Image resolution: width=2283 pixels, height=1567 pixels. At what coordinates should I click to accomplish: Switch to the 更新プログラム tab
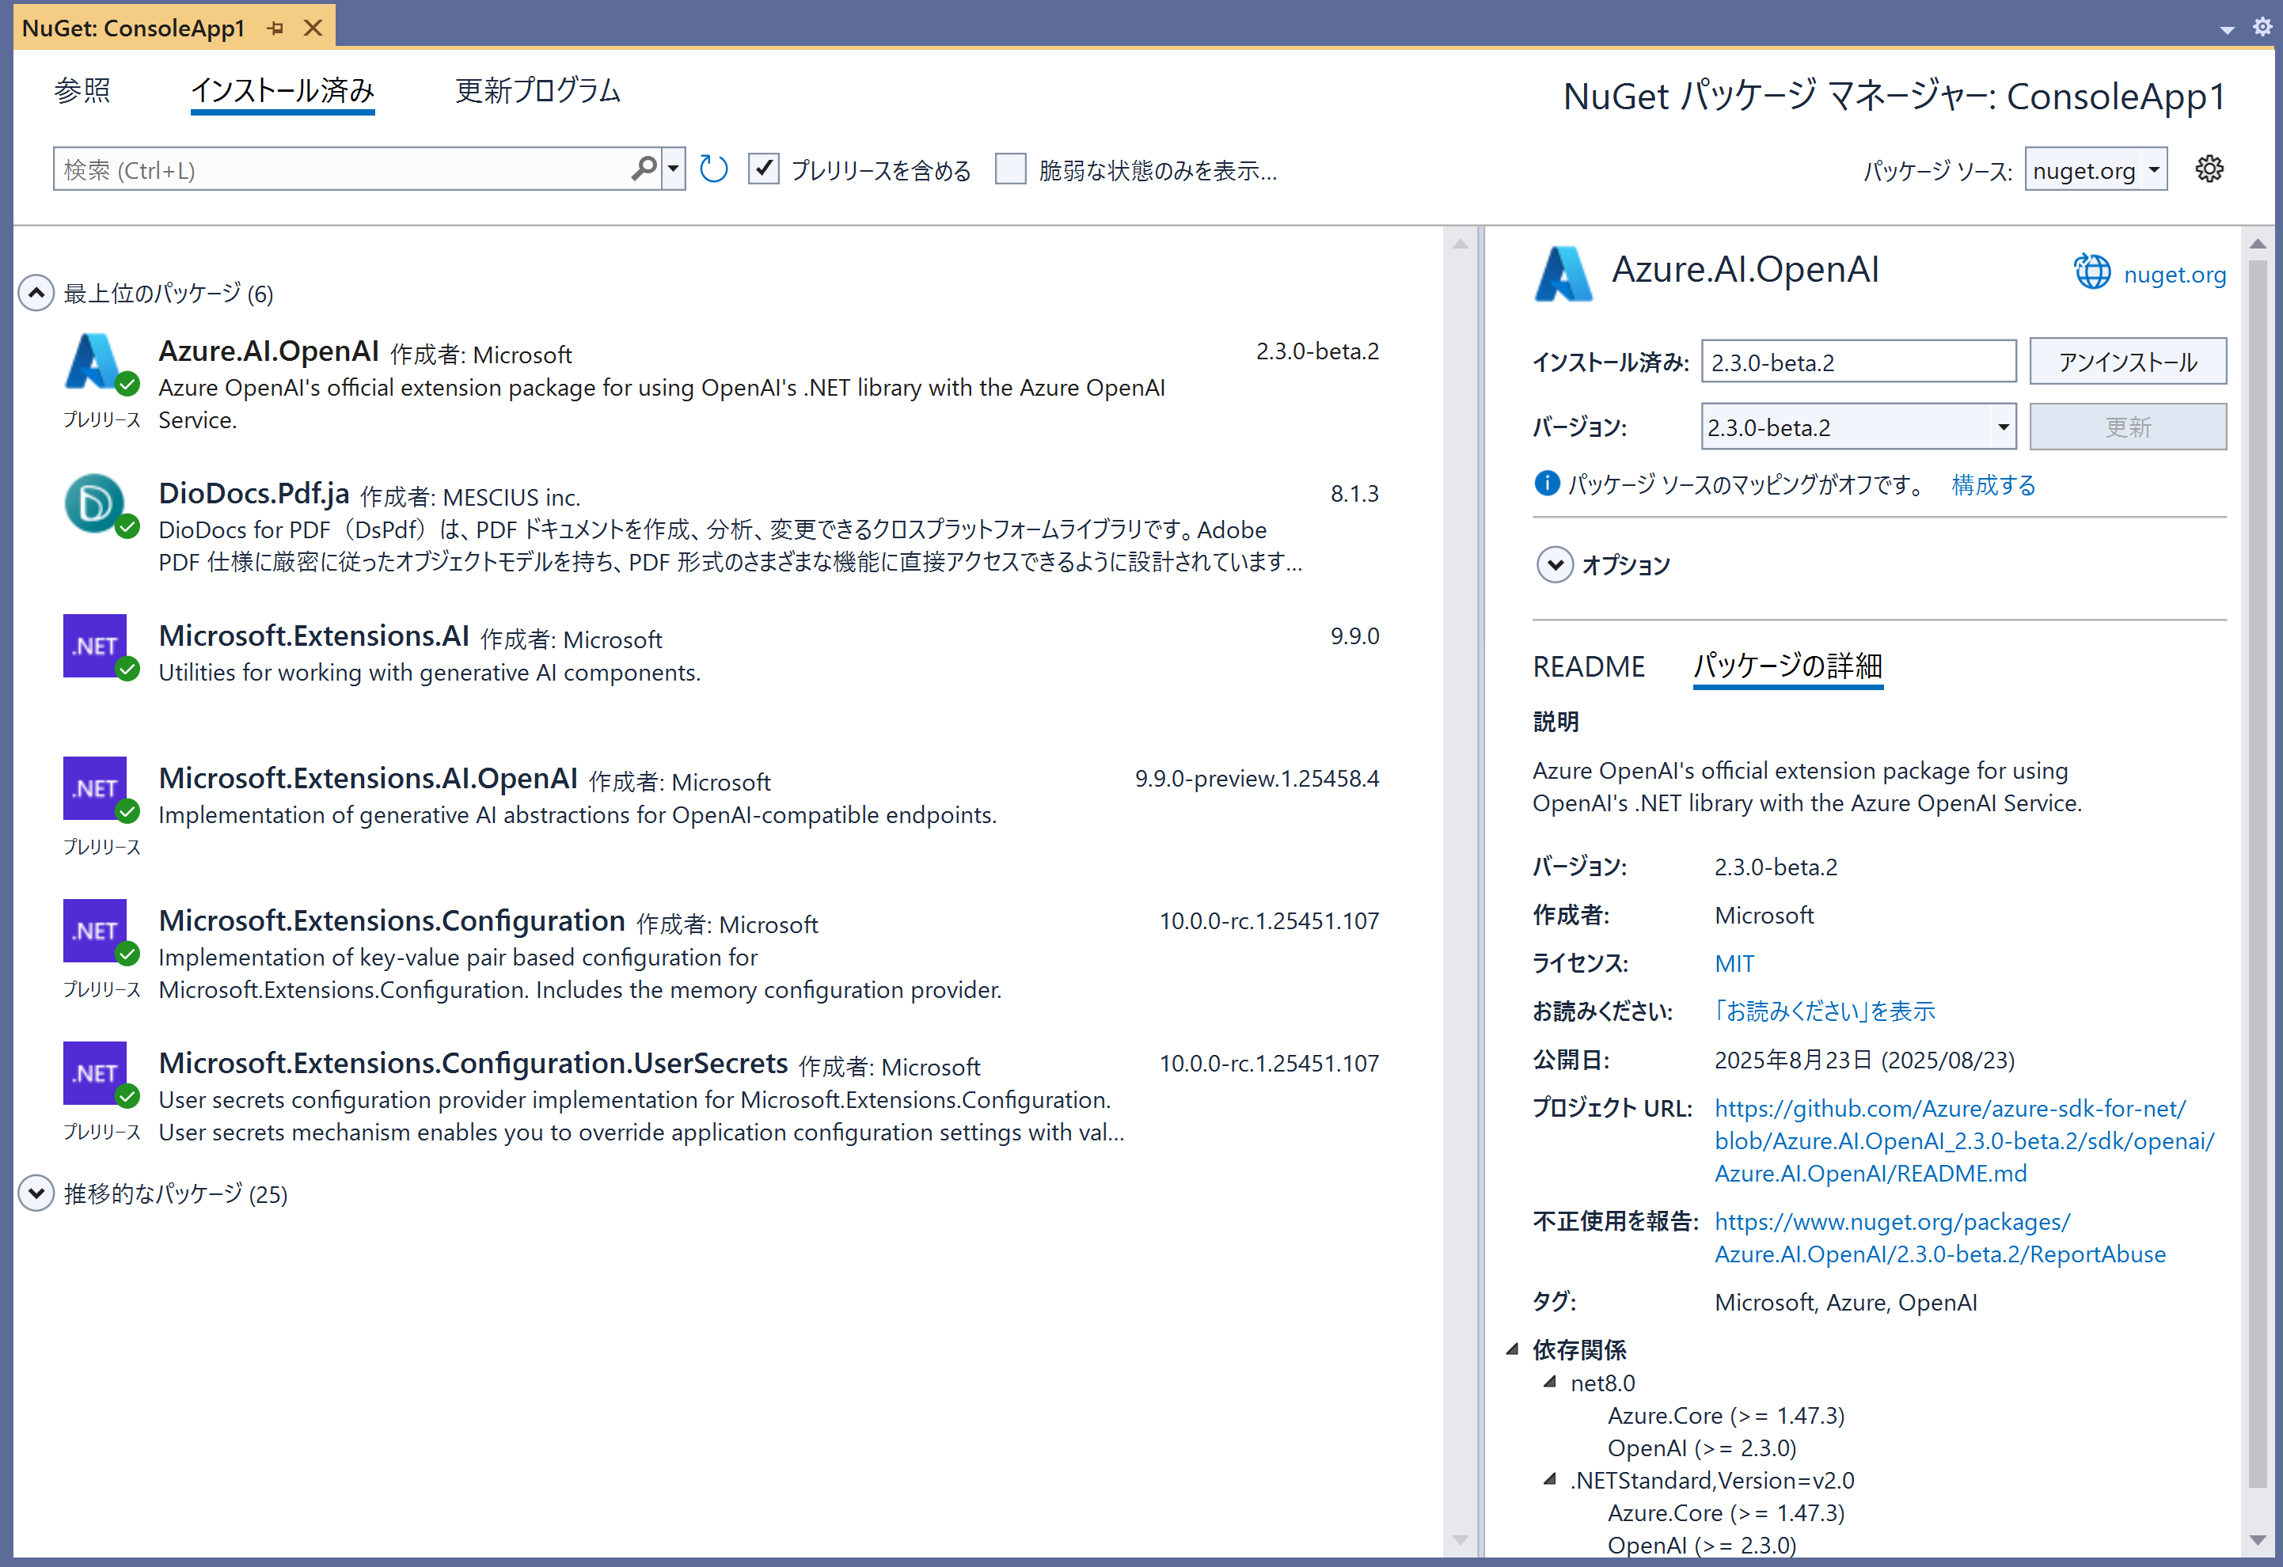pos(538,90)
